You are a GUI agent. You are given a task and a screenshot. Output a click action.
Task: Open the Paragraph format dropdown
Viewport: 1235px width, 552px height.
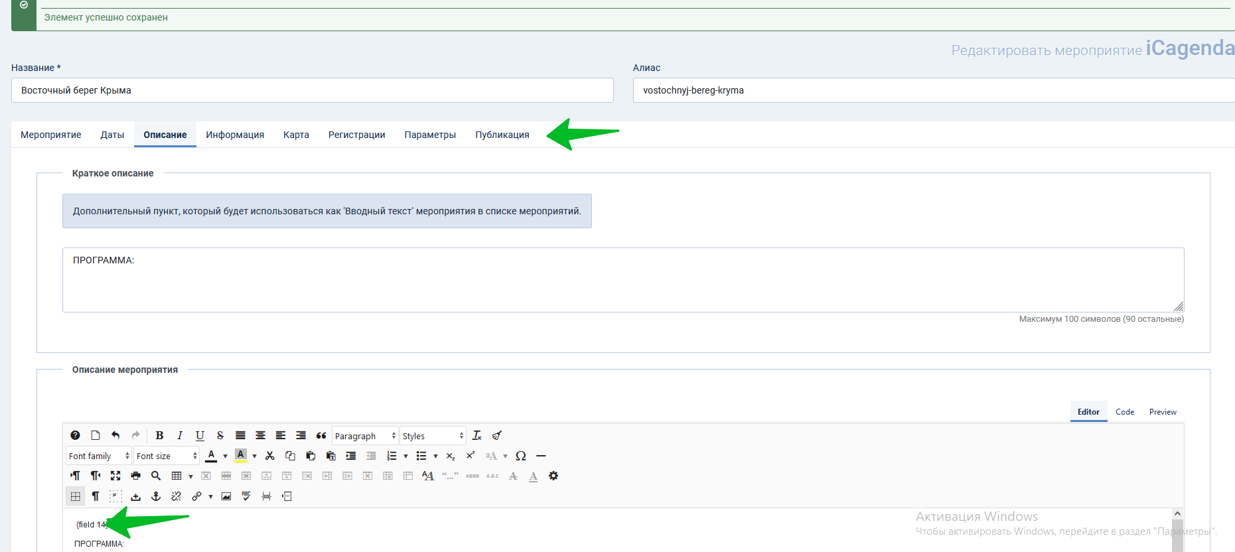[x=364, y=436]
